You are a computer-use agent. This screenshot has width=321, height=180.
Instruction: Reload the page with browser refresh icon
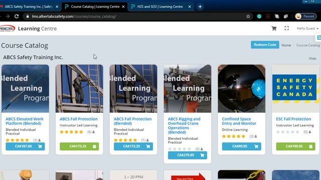tap(17, 16)
